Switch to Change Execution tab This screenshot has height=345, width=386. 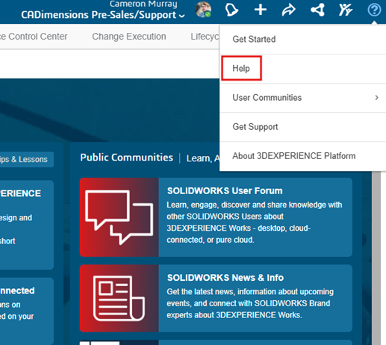(129, 37)
